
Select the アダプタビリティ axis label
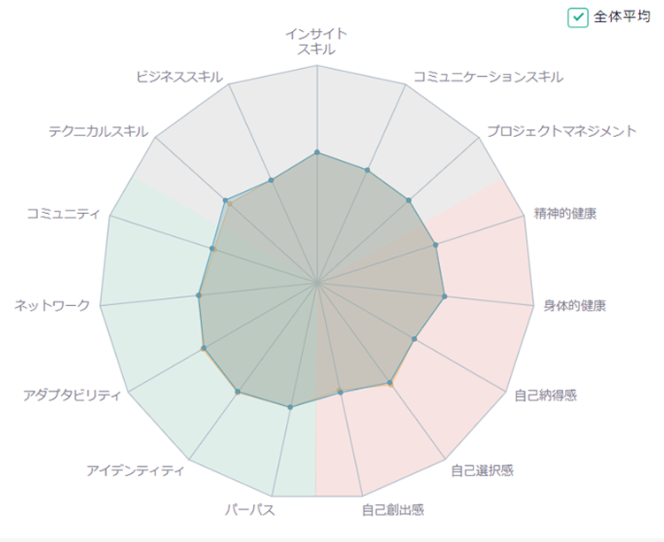point(72,395)
